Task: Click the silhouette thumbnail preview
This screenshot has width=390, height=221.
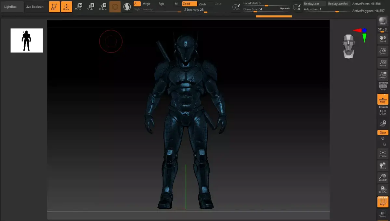Action: click(x=27, y=41)
